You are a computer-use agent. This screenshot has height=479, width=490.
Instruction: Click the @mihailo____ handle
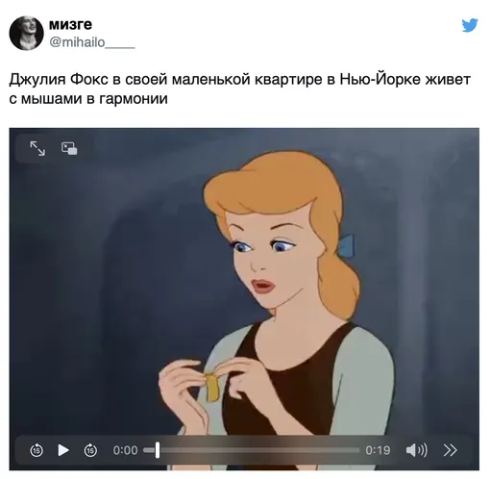coord(91,42)
